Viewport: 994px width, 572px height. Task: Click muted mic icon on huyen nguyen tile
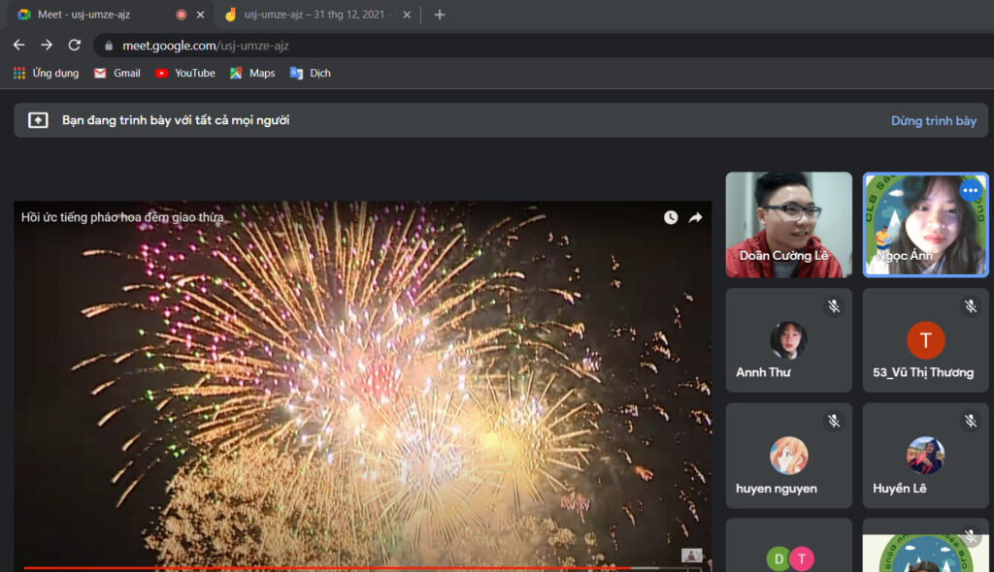pyautogui.click(x=833, y=421)
